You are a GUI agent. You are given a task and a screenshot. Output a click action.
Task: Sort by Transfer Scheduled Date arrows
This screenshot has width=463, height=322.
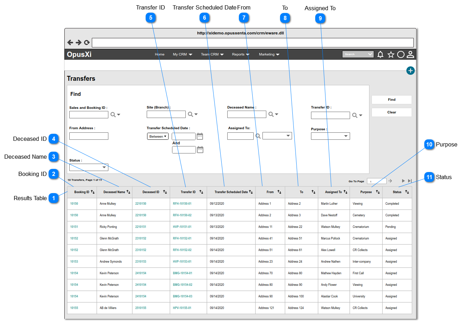coord(251,192)
